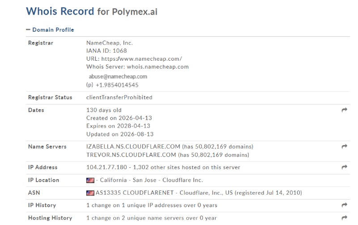Collapse the Domain Profile section
This screenshot has width=358, height=225.
tap(50, 30)
